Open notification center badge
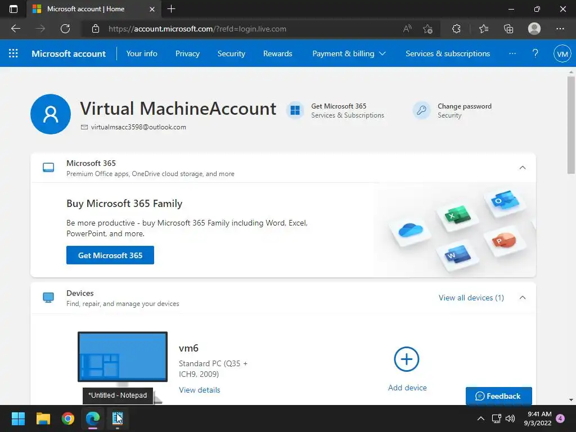This screenshot has width=576, height=432. [560, 418]
